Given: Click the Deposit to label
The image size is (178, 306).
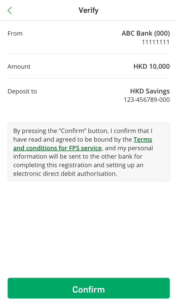Looking at the screenshot, I should 22,92.
